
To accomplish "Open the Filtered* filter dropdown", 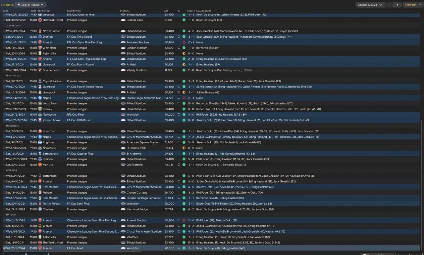I will (412, 5).
